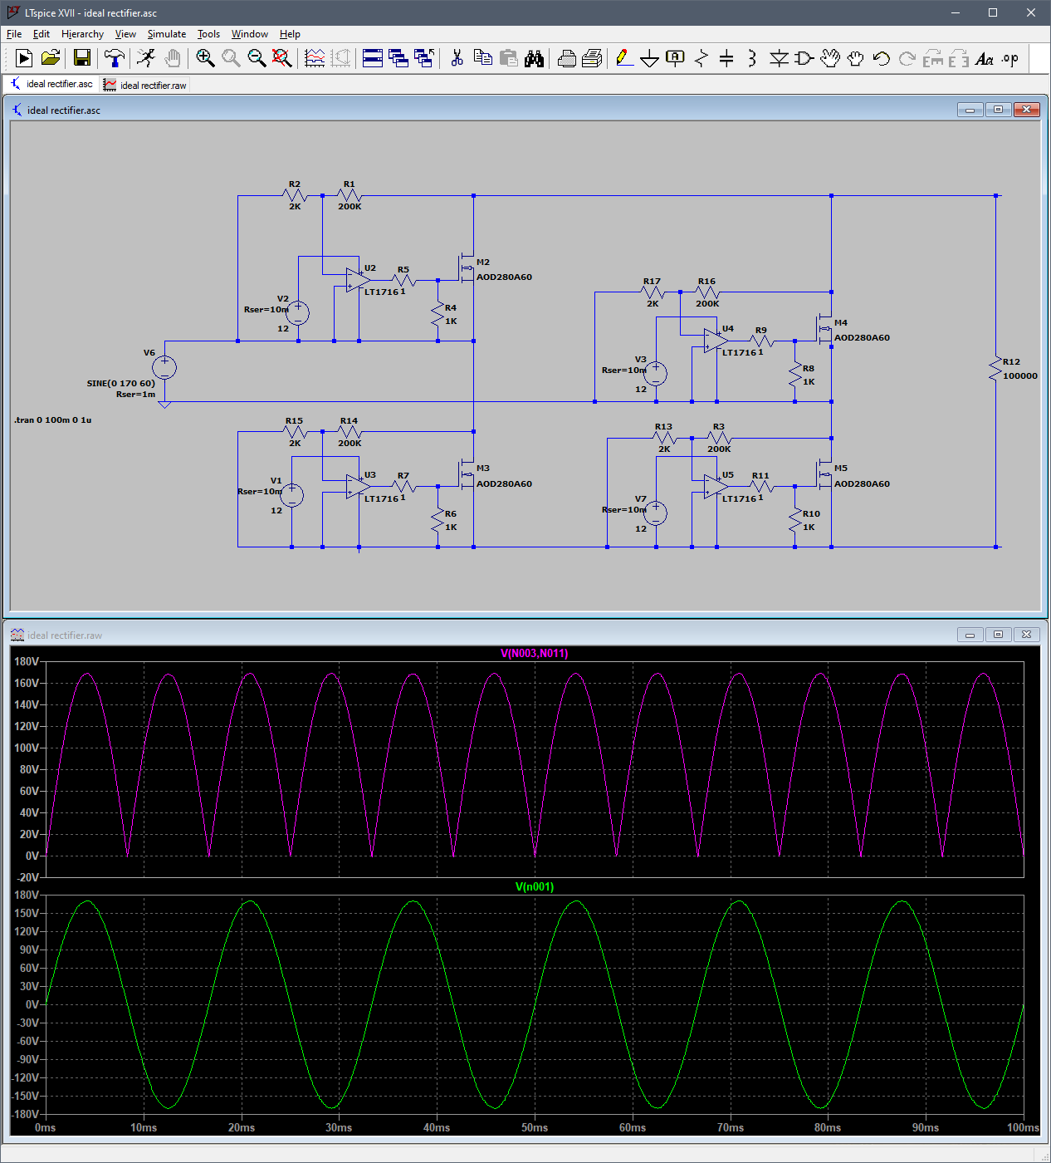Zoom in using the magnifier plus icon
The height and width of the screenshot is (1163, 1051).
[205, 58]
